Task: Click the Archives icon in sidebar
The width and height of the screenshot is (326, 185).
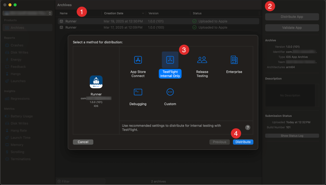Action: point(7,28)
